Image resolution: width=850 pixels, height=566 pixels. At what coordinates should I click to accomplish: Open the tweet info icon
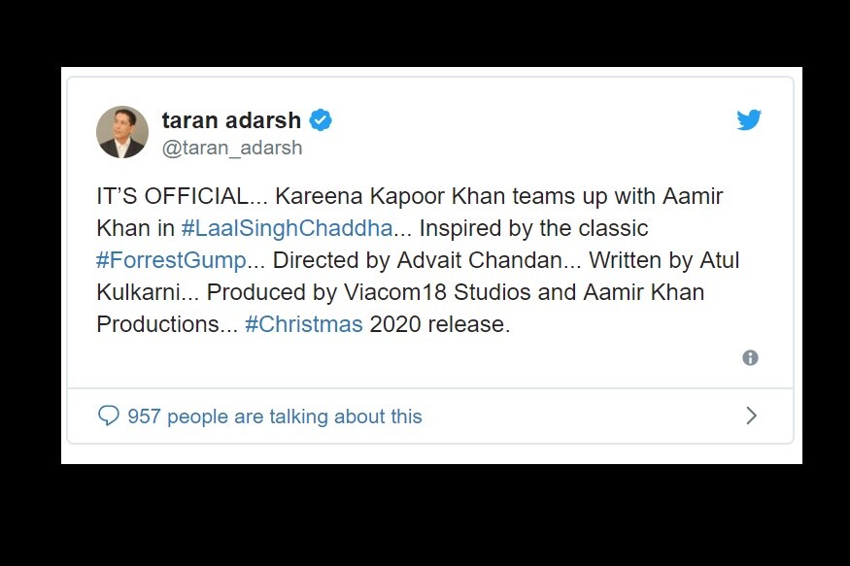point(750,357)
